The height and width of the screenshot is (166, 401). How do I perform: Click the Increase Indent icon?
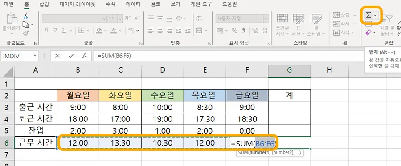tap(187, 30)
